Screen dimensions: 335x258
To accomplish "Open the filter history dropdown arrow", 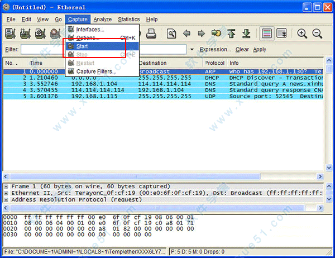I will (x=192, y=49).
